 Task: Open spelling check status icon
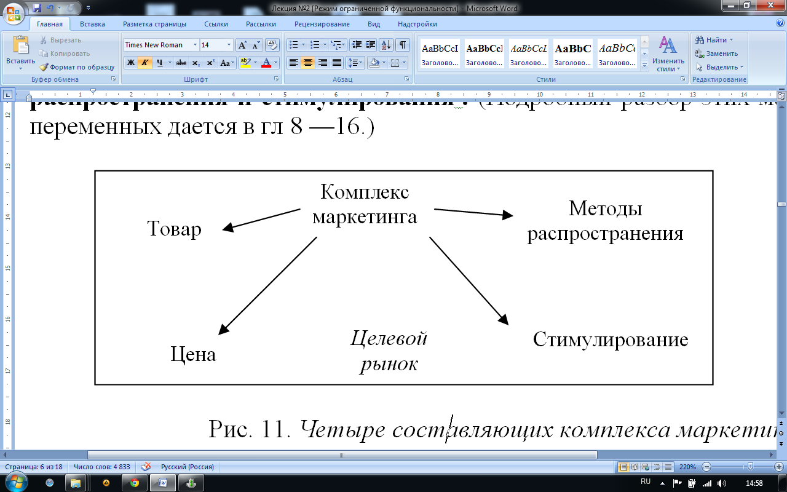pos(146,467)
